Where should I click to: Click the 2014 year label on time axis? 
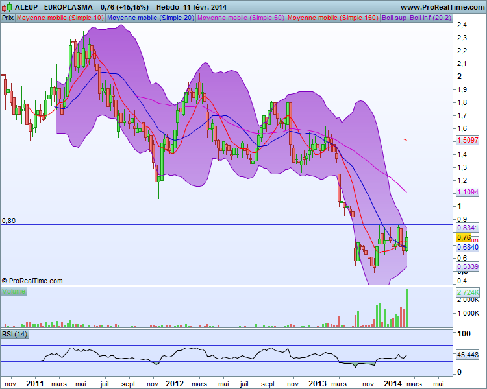click(393, 384)
